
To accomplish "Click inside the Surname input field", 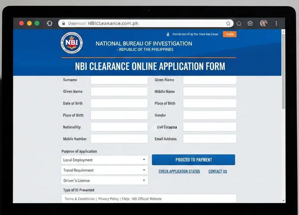I will point(119,80).
